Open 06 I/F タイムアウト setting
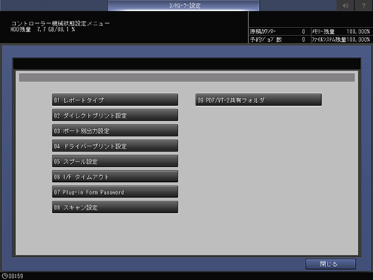This screenshot has height=280, width=373. (x=115, y=177)
